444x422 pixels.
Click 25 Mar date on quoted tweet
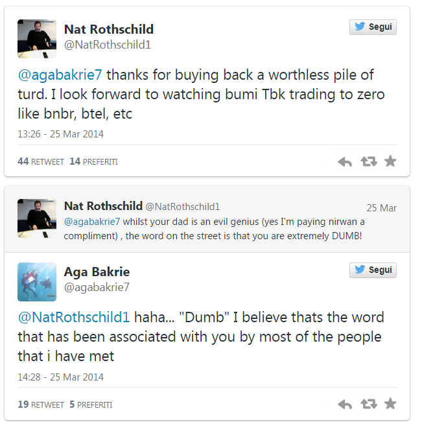(381, 208)
